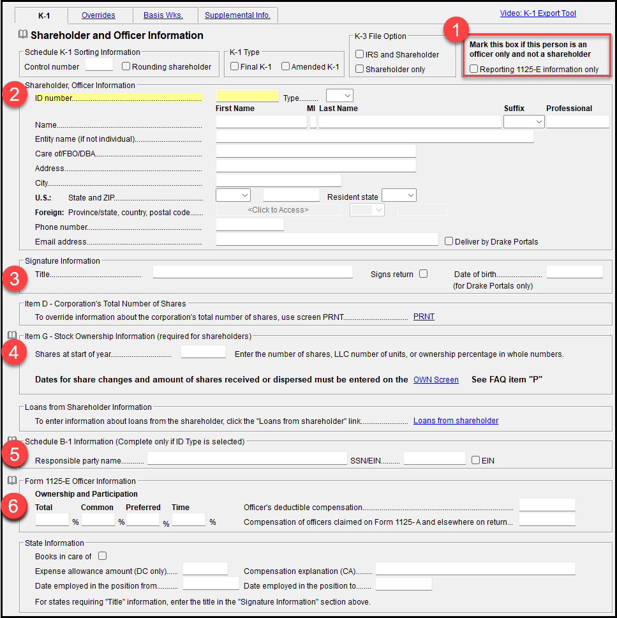
Task: Focus the Date of birth field
Action: 575,271
